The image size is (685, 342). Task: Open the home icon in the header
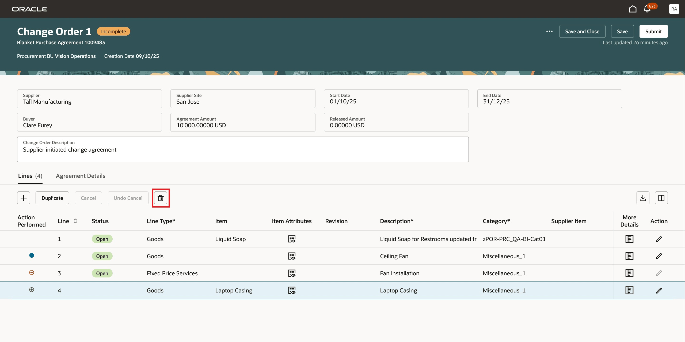point(633,9)
